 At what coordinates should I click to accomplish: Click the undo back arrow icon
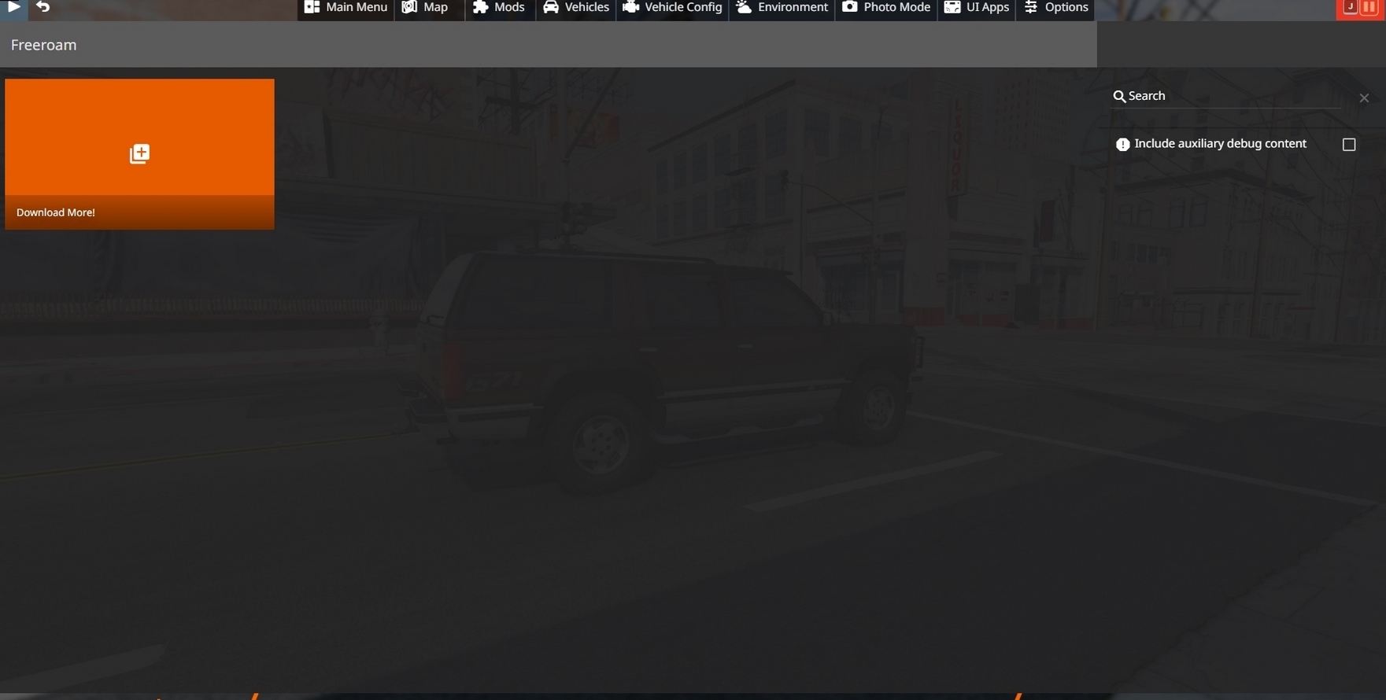point(43,7)
